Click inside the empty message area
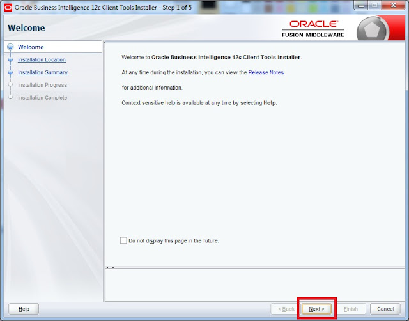This screenshot has height=321, width=409. click(255, 285)
